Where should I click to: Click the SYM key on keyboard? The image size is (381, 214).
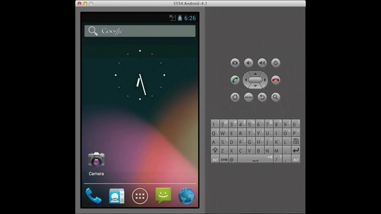[x=224, y=159]
